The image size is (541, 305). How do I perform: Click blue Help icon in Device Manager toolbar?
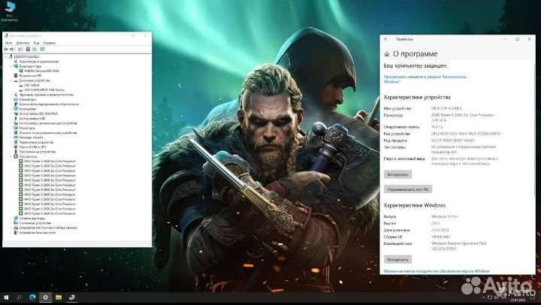28,50
